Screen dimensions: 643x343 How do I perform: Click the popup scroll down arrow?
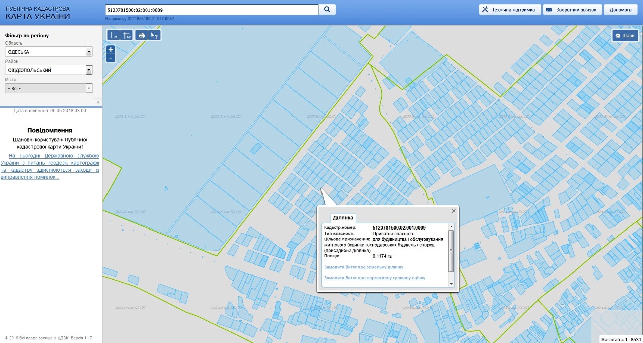tap(451, 284)
